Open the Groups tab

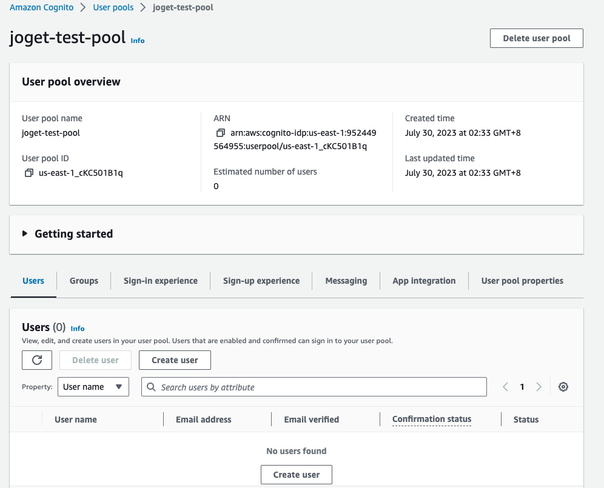tap(84, 281)
